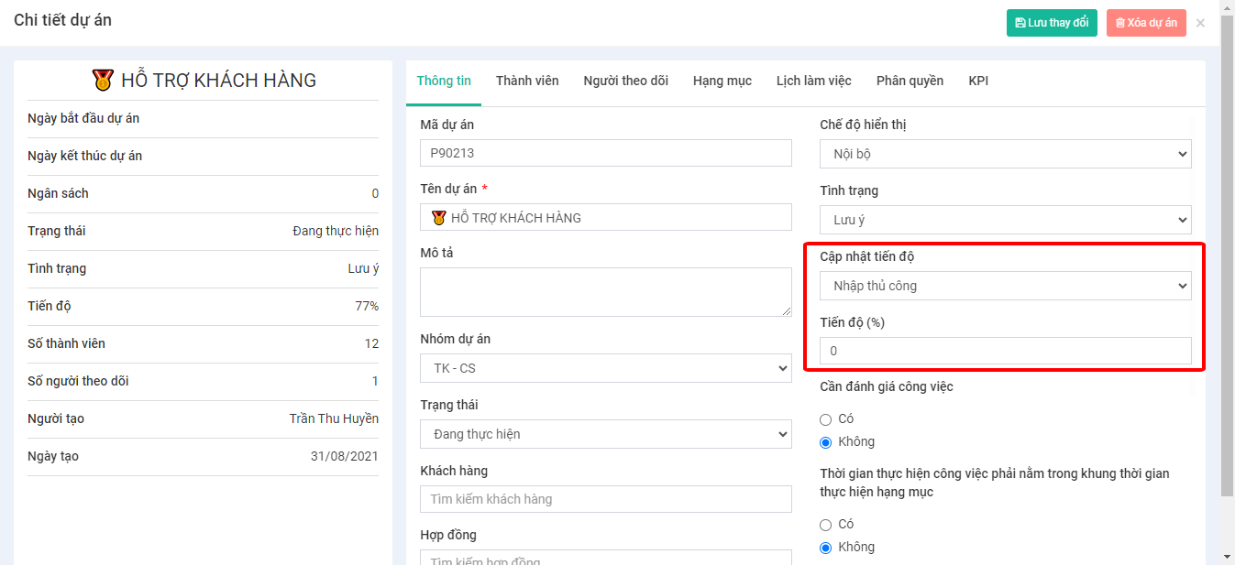This screenshot has height=565, width=1235.
Task: Click the Mô tả text area
Action: pyautogui.click(x=605, y=292)
